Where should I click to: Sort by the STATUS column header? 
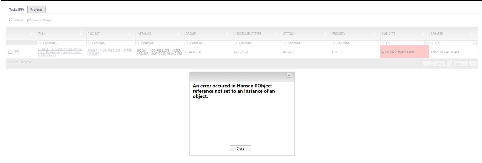click(288, 34)
